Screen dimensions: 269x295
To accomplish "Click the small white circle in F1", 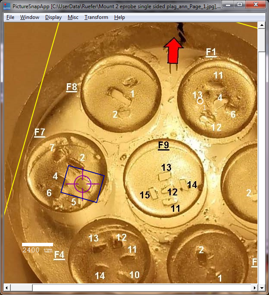I will [x=200, y=101].
